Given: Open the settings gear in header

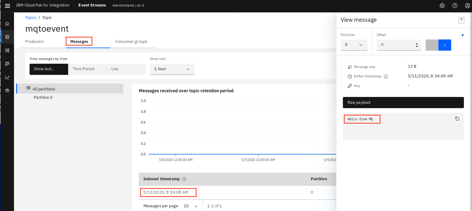Looking at the screenshot, I should click(x=442, y=6).
